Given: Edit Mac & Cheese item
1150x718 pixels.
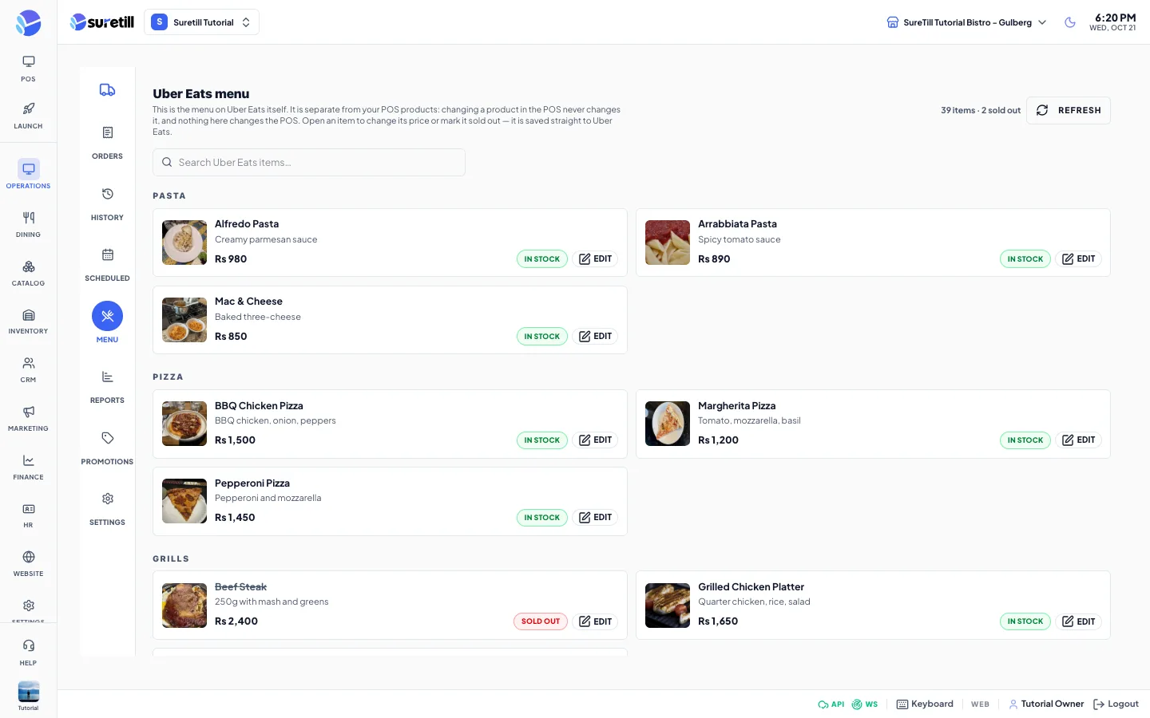Looking at the screenshot, I should [595, 337].
